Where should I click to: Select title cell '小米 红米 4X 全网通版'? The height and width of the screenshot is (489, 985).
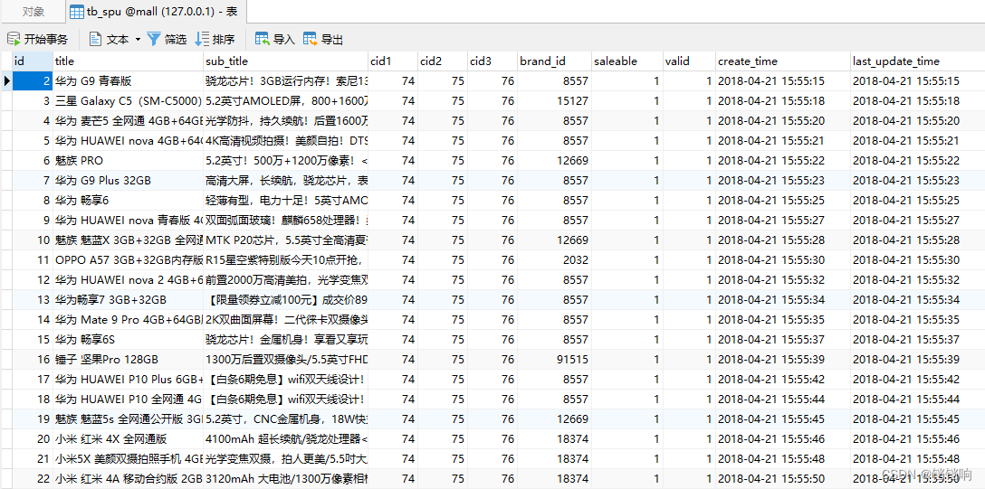click(129, 439)
